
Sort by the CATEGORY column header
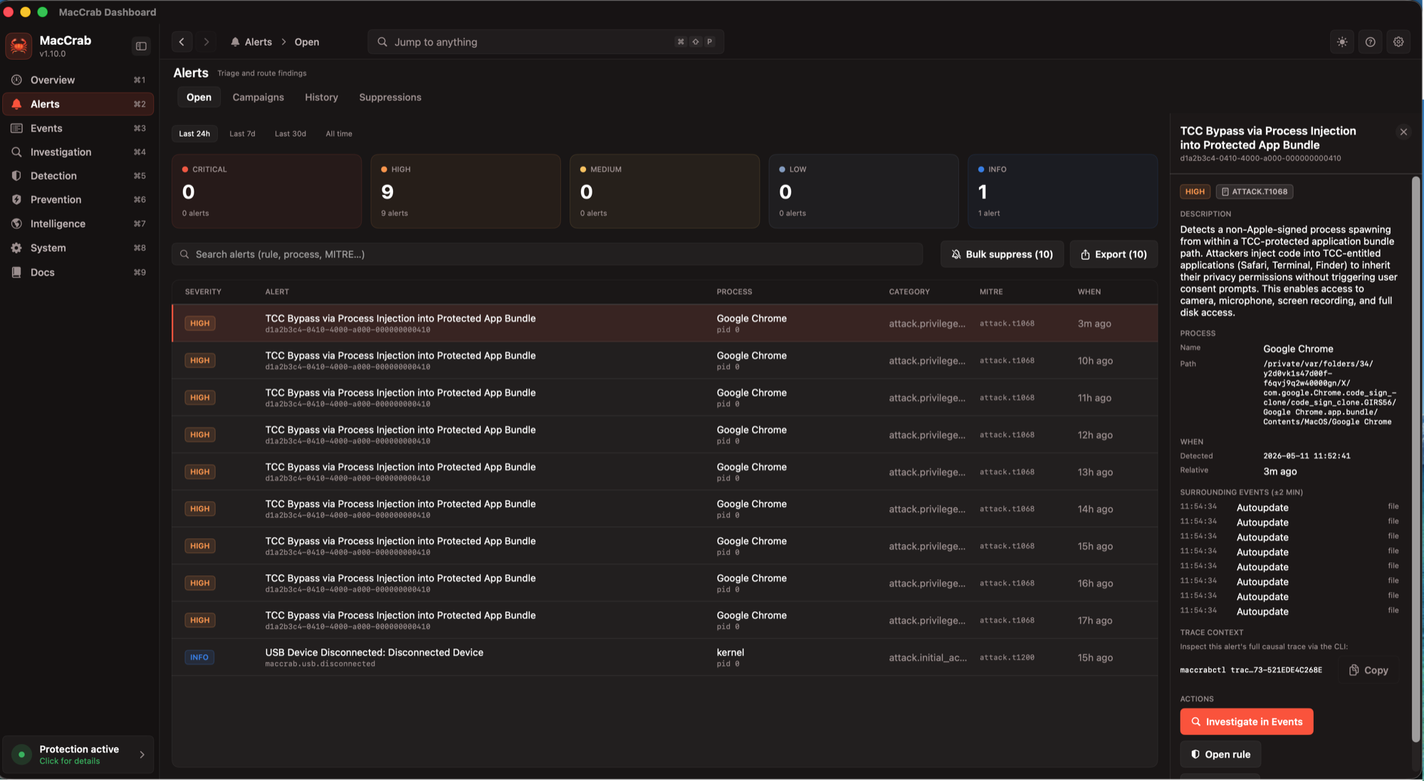click(x=909, y=292)
